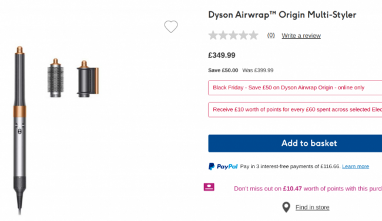Click the Airwrap main styler body image
The width and height of the screenshot is (382, 221).
(x=19, y=130)
